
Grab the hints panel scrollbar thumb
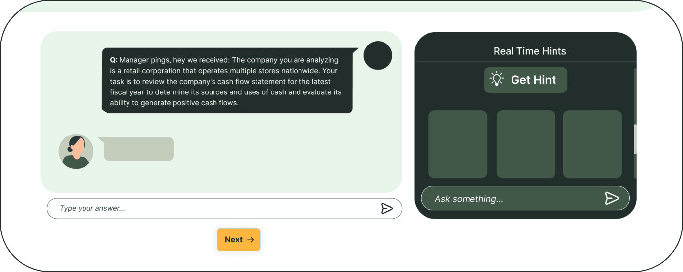click(x=635, y=139)
